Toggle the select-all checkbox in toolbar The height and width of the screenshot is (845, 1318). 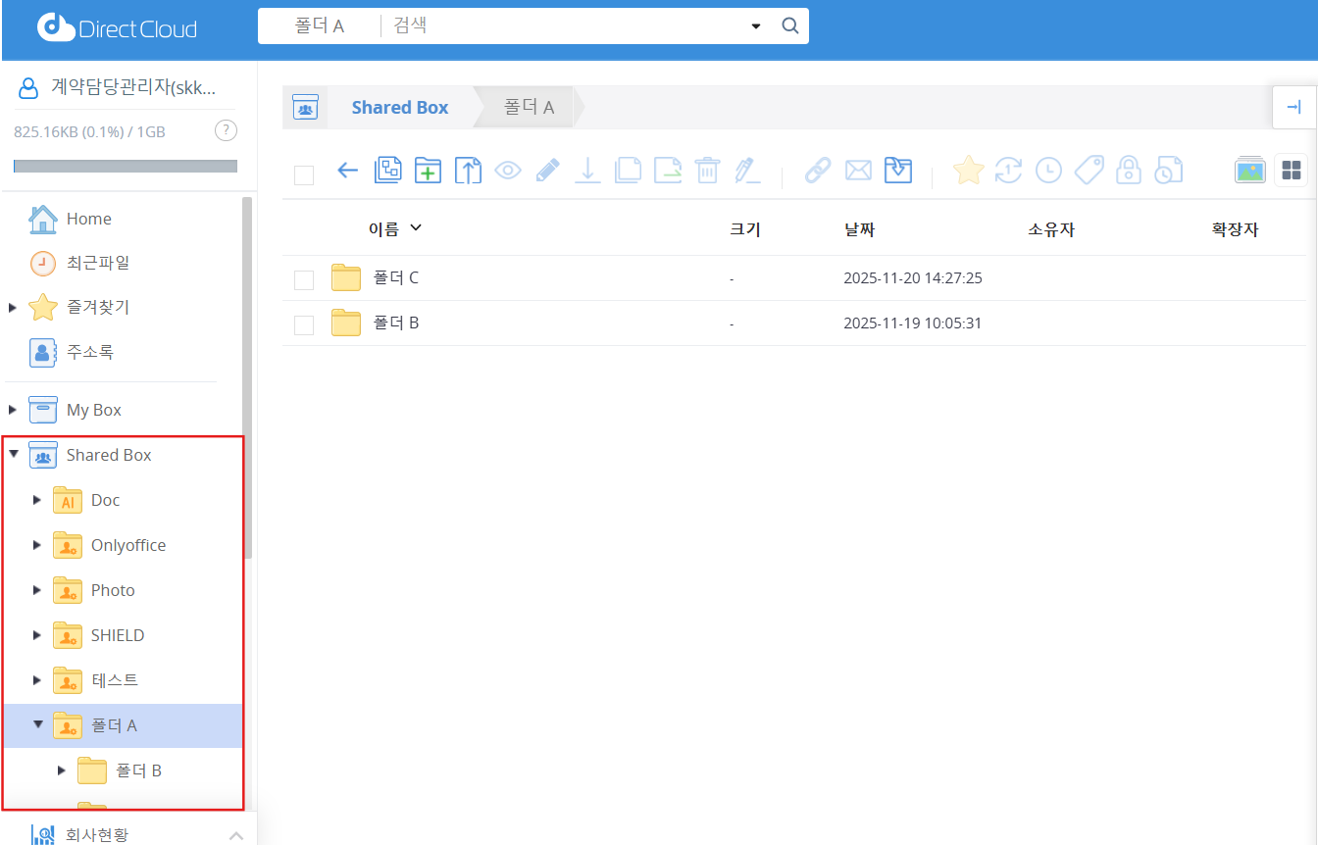(304, 174)
